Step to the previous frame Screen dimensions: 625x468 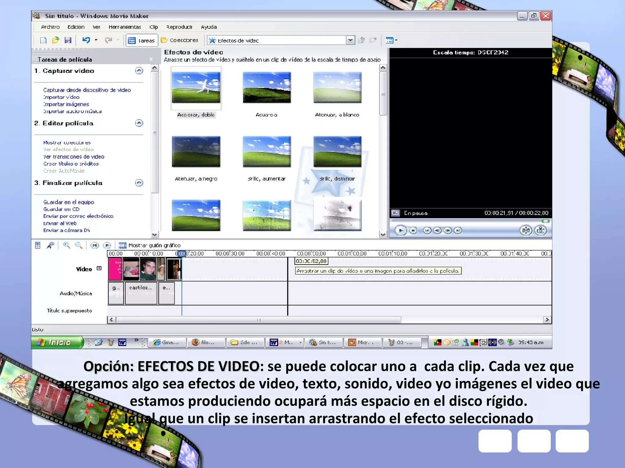tap(437, 231)
